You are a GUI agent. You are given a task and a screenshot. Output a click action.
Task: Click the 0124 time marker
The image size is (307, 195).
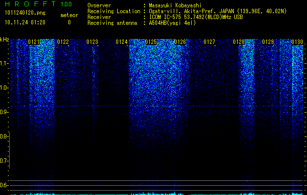point(122,42)
